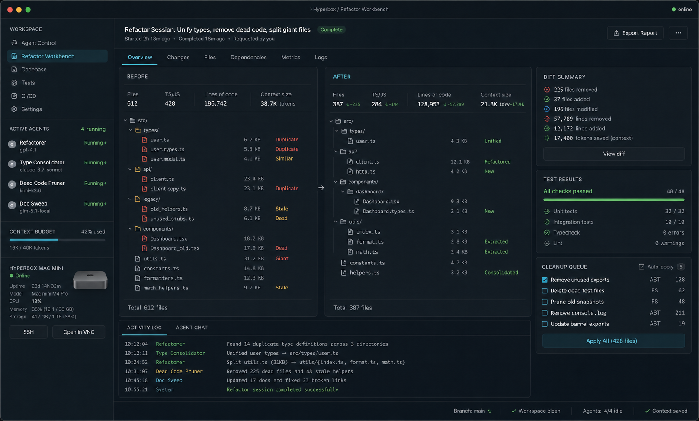Viewport: 699px width, 421px height.
Task: Switch to the Dependencies tab
Action: click(248, 57)
